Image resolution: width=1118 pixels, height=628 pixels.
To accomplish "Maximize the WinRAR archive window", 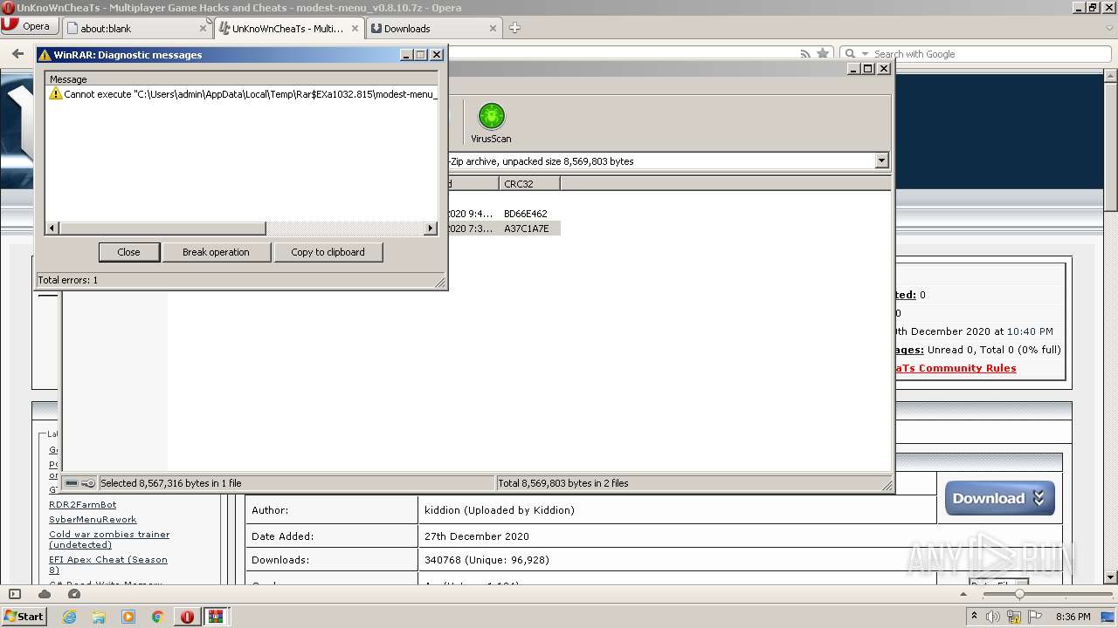I will point(867,68).
